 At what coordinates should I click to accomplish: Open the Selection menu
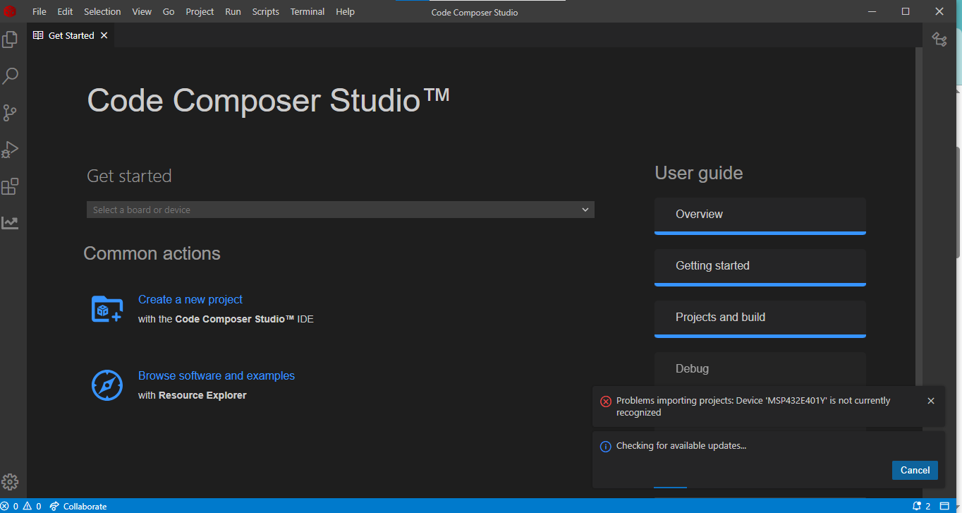tap(102, 11)
